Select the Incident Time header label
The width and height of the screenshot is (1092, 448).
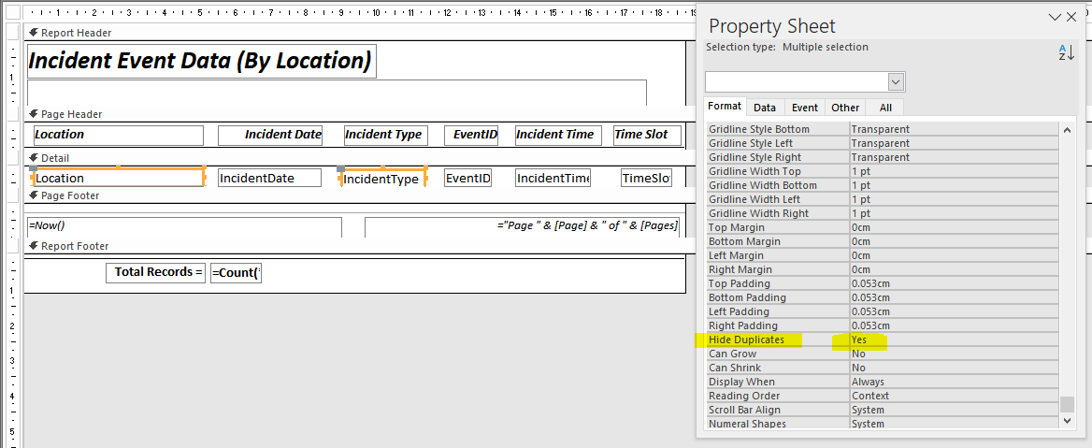point(557,136)
